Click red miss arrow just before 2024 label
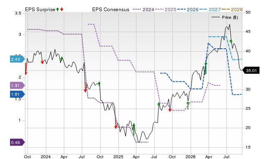This screenshot has width=267, height=159. point(42,62)
